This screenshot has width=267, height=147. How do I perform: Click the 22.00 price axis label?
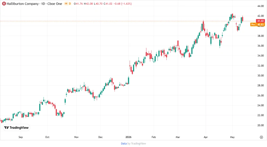[260, 115]
